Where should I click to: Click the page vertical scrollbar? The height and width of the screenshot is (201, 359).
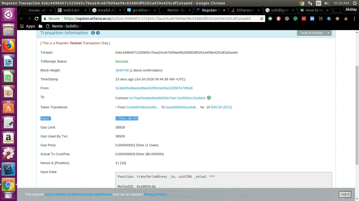click(357, 115)
